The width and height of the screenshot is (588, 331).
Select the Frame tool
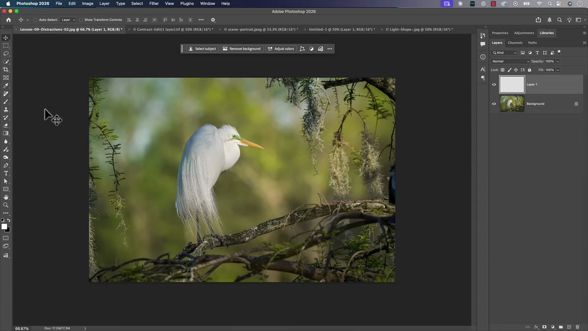point(6,77)
